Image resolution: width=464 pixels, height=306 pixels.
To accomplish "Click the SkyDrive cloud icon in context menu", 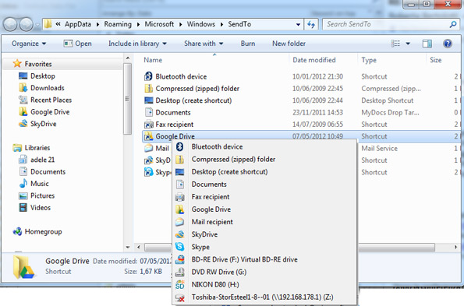I will coord(179,234).
